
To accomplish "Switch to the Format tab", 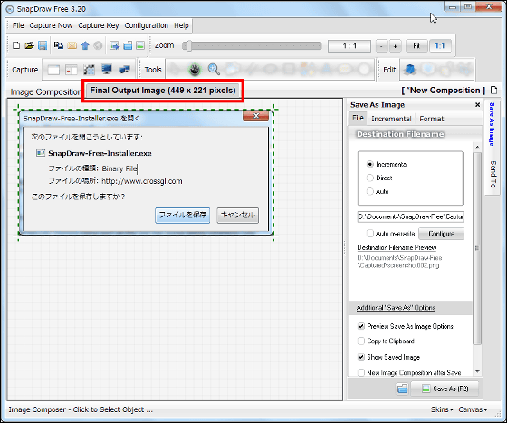I will point(431,119).
